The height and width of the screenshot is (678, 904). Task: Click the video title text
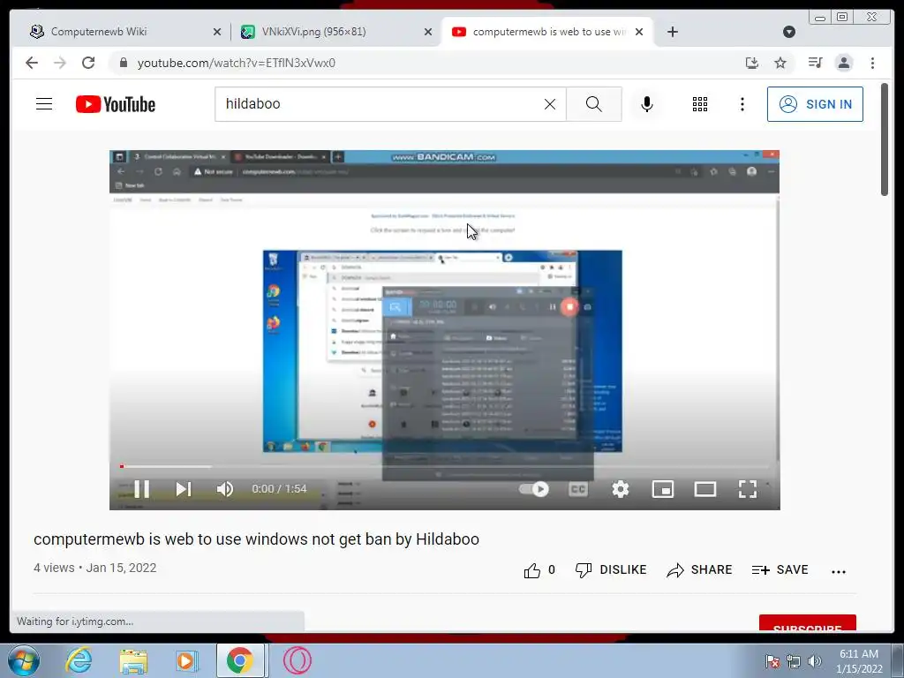click(x=256, y=539)
